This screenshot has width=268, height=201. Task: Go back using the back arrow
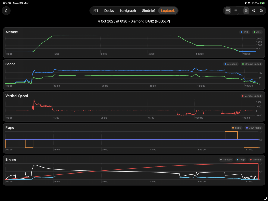6,11
